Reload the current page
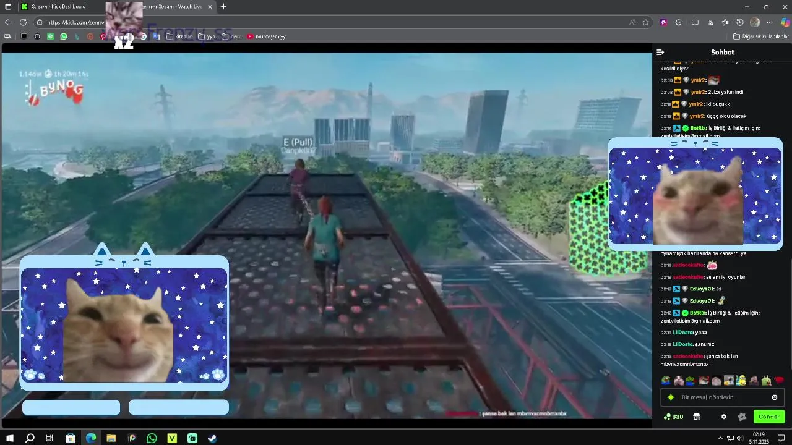 tap(23, 22)
